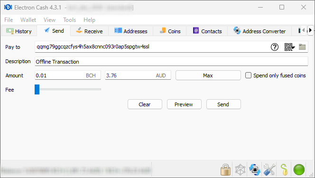
Task: Open preferences tools icon in status bar
Action: [x=269, y=169]
